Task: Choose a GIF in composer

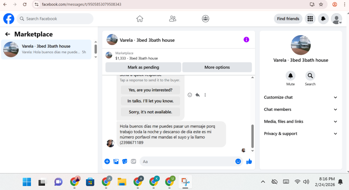Action: click(133, 162)
